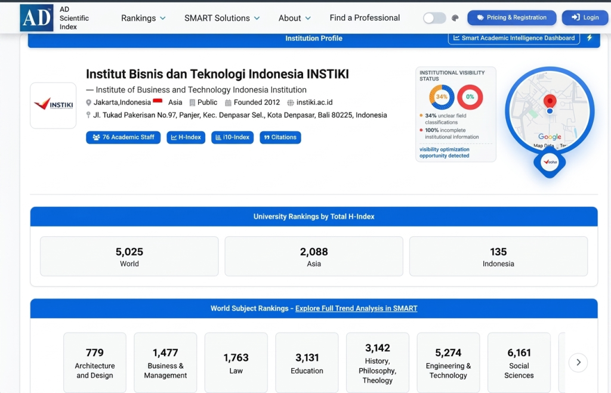Select the 5,025 World ranking card
The width and height of the screenshot is (611, 393).
129,256
